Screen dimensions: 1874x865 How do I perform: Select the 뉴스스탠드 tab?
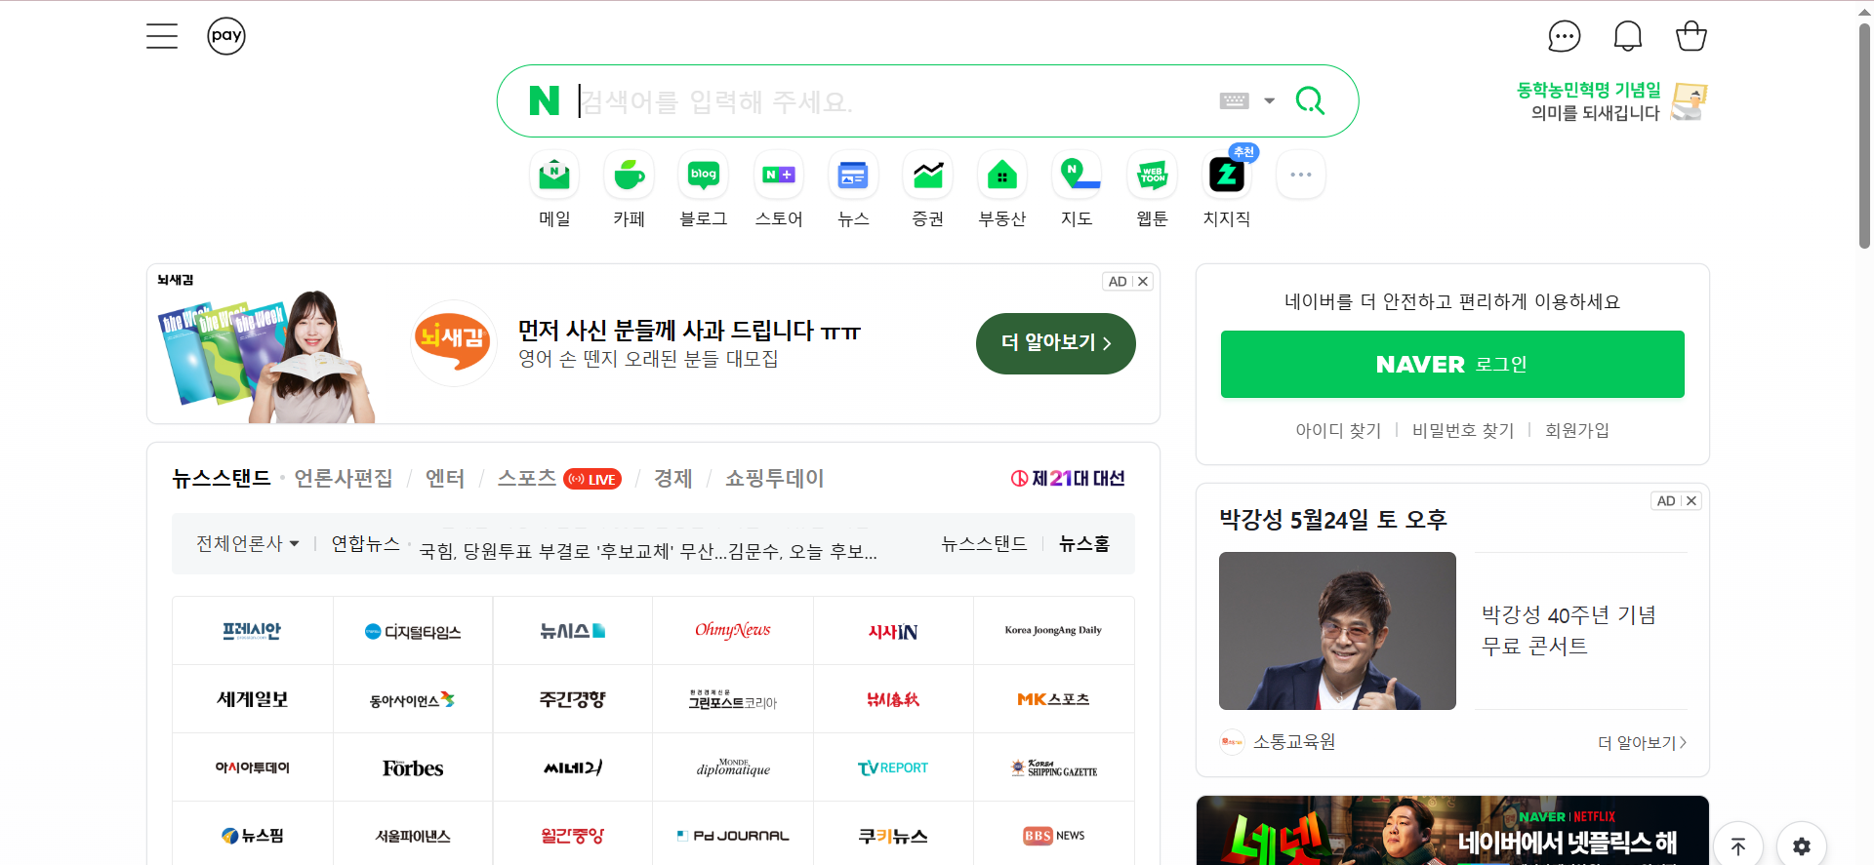point(222,479)
